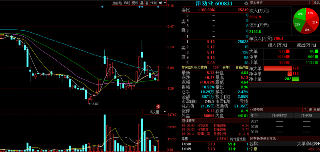
Task: Open the dropdown arrow at chart toolbar end
Action: pos(164,3)
